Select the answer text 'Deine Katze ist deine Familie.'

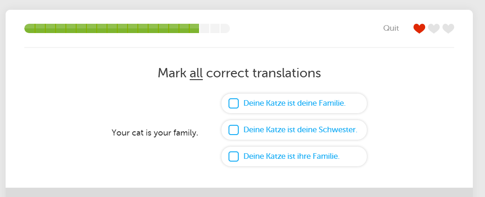(x=294, y=103)
